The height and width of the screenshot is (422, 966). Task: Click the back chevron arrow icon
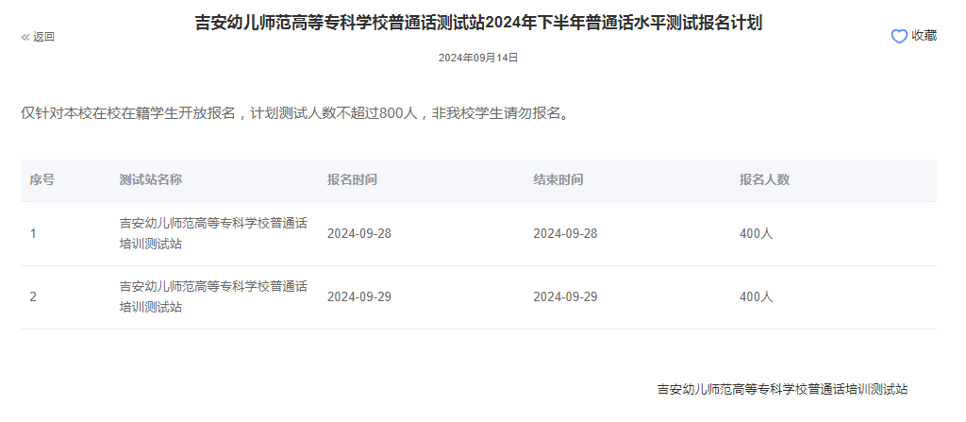[x=25, y=37]
